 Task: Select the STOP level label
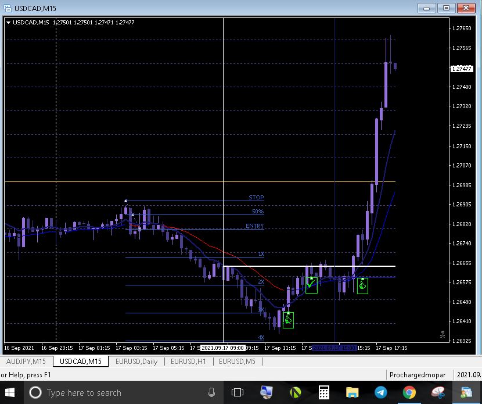256,197
